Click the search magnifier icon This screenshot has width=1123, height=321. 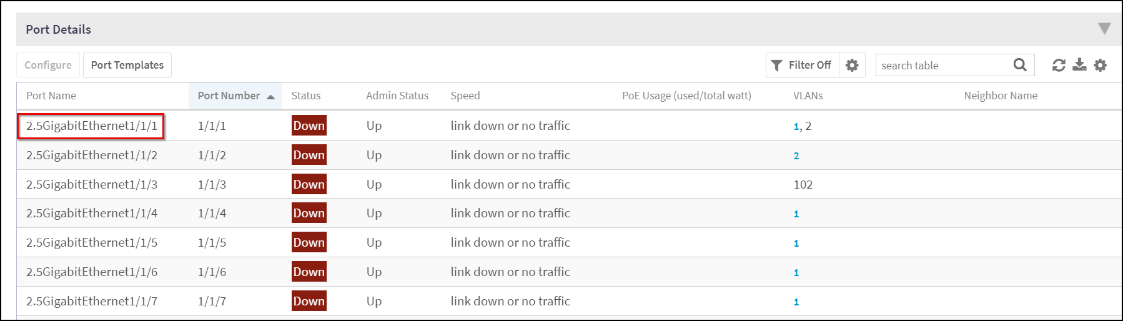pyautogui.click(x=1020, y=65)
